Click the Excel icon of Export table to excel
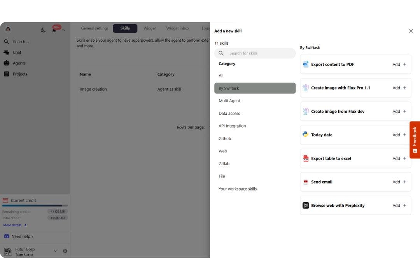This screenshot has height=280, width=420. [306, 158]
